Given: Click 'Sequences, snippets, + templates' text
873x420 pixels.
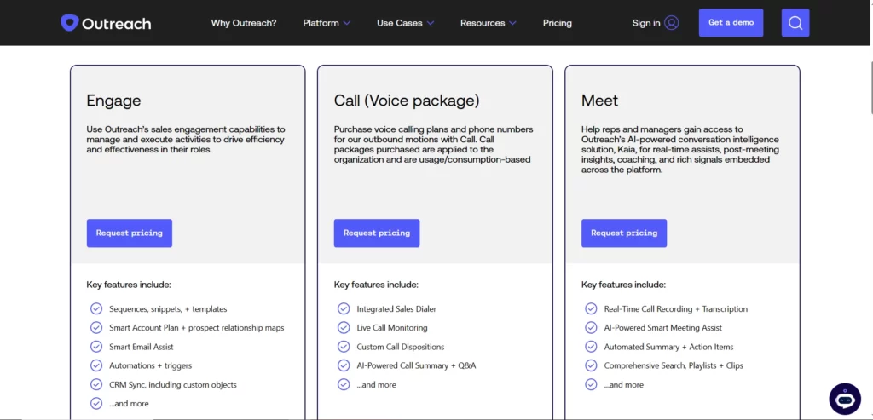Looking at the screenshot, I should tap(168, 308).
